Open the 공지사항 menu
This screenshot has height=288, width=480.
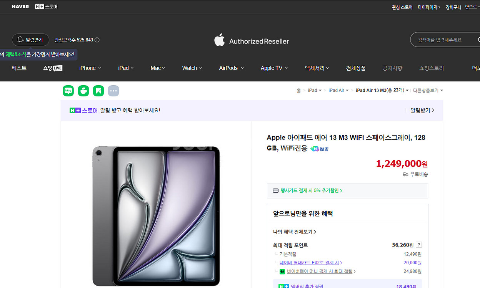392,68
